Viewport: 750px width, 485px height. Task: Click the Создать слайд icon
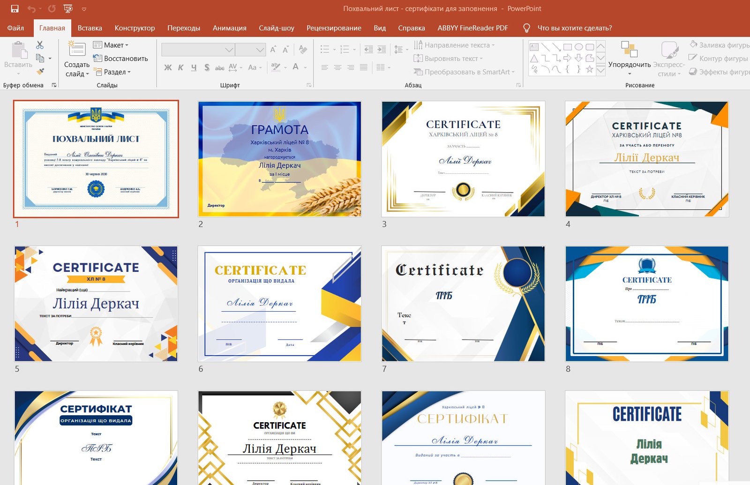[76, 50]
